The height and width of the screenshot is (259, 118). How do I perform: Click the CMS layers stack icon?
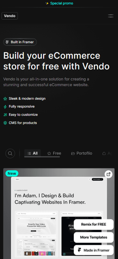[5, 123]
